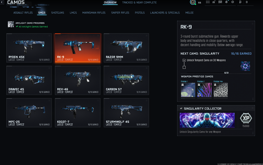Click the XP reward badge
Screen dimensions: 263x165
click(x=246, y=118)
